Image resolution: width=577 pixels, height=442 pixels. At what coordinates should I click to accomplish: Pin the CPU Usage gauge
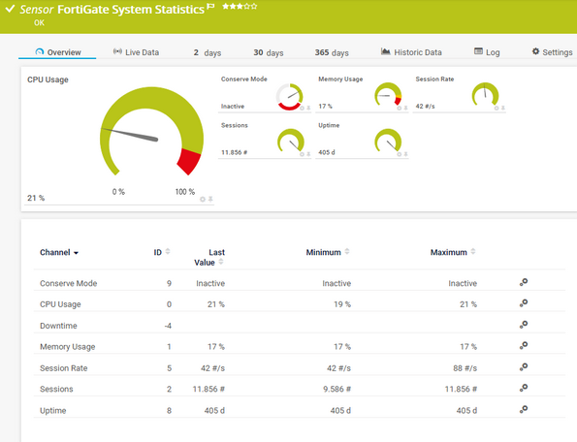pos(210,199)
